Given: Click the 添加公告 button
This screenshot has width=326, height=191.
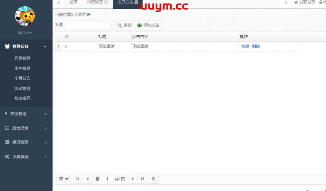Looking at the screenshot, I should pyautogui.click(x=148, y=25).
